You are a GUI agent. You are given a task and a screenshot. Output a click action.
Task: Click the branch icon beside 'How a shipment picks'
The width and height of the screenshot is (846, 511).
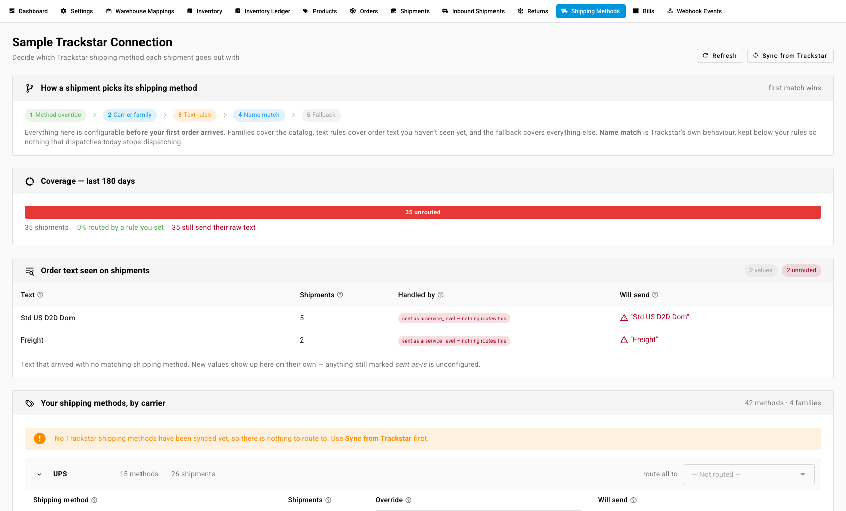pos(30,88)
